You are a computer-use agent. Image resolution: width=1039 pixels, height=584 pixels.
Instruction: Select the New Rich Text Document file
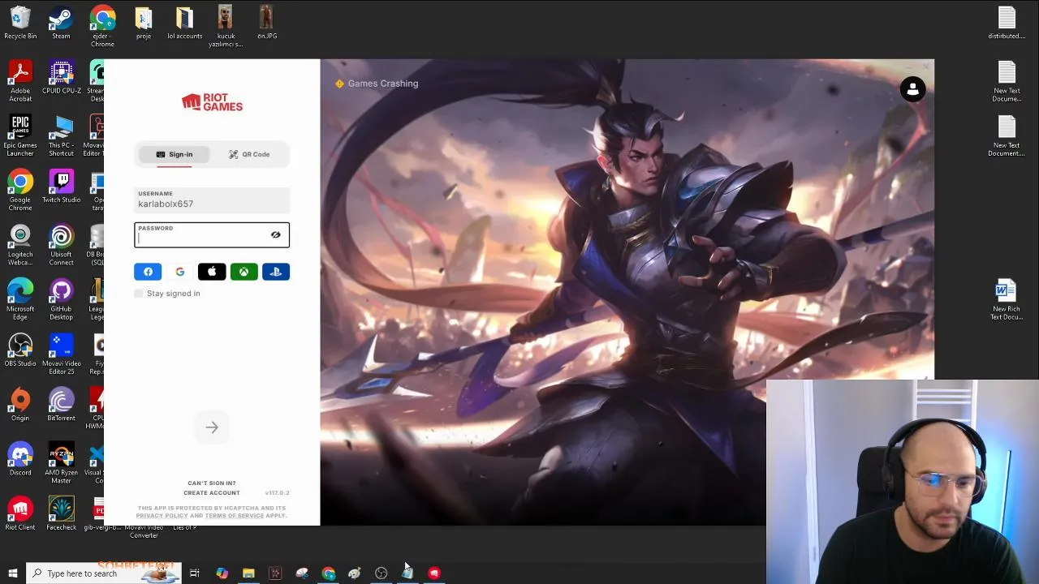pyautogui.click(x=1007, y=299)
